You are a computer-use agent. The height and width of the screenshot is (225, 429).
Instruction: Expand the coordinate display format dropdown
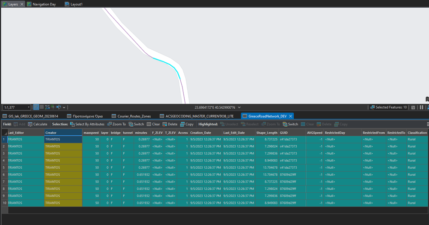[239, 107]
